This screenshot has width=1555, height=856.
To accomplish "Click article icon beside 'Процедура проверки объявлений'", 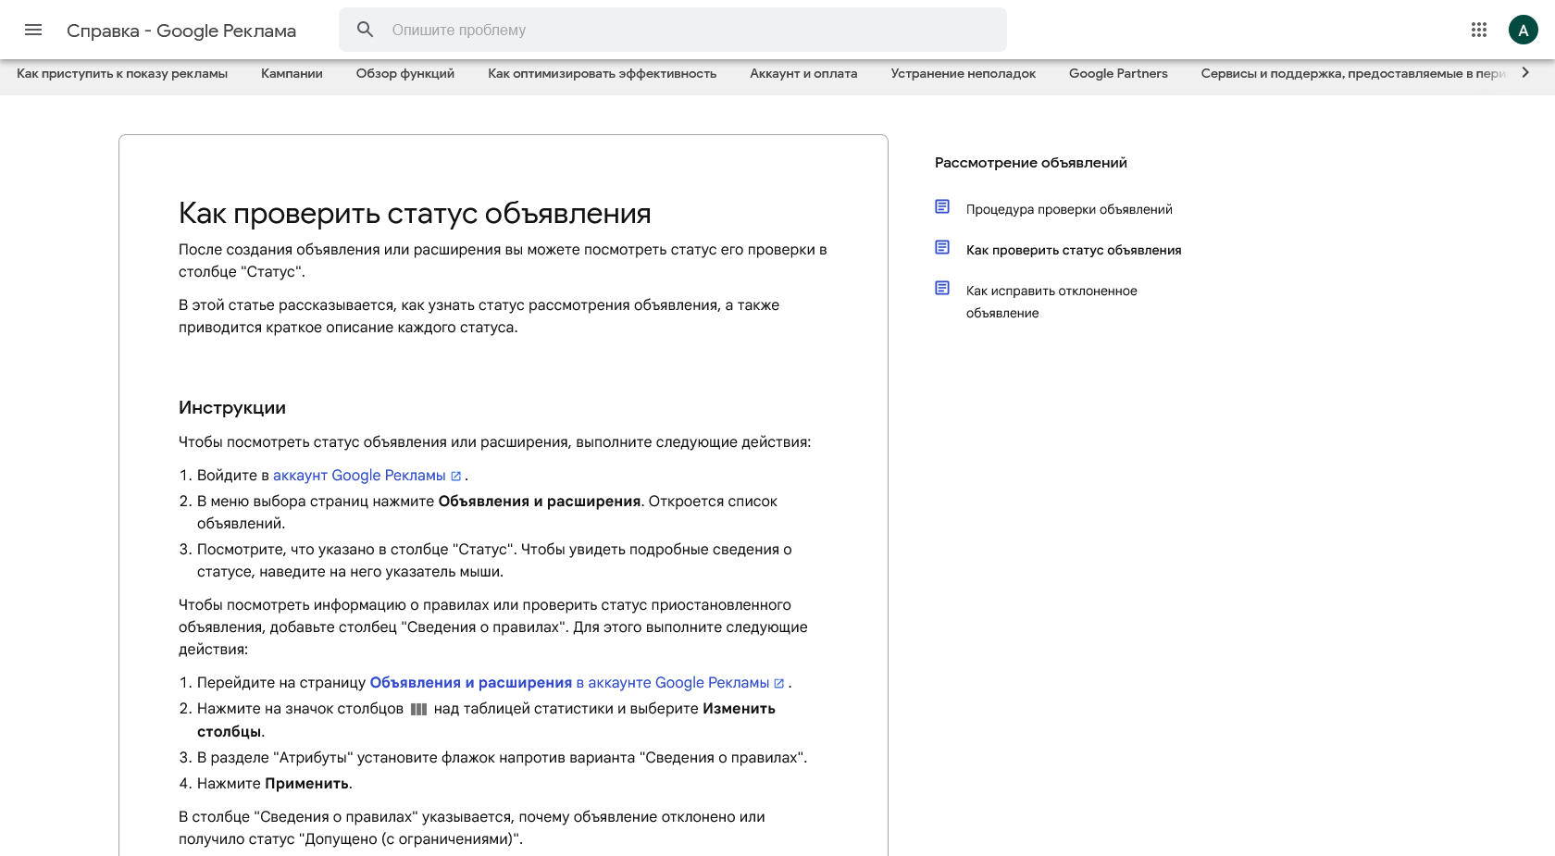I will [x=942, y=206].
